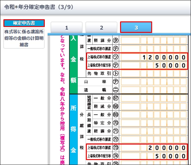Click the 上場株式等の譲渡 ㊸ field showing 200000
Screen dimensions: 191x165
pos(154,148)
